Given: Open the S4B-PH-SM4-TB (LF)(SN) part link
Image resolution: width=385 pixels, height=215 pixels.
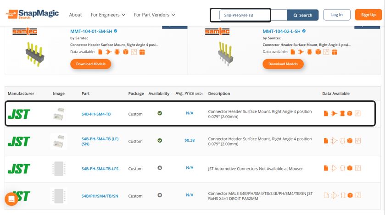Looking at the screenshot, I should [x=100, y=142].
